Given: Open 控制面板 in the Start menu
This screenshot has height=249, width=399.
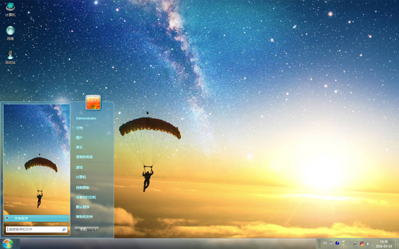Looking at the screenshot, I should (82, 187).
